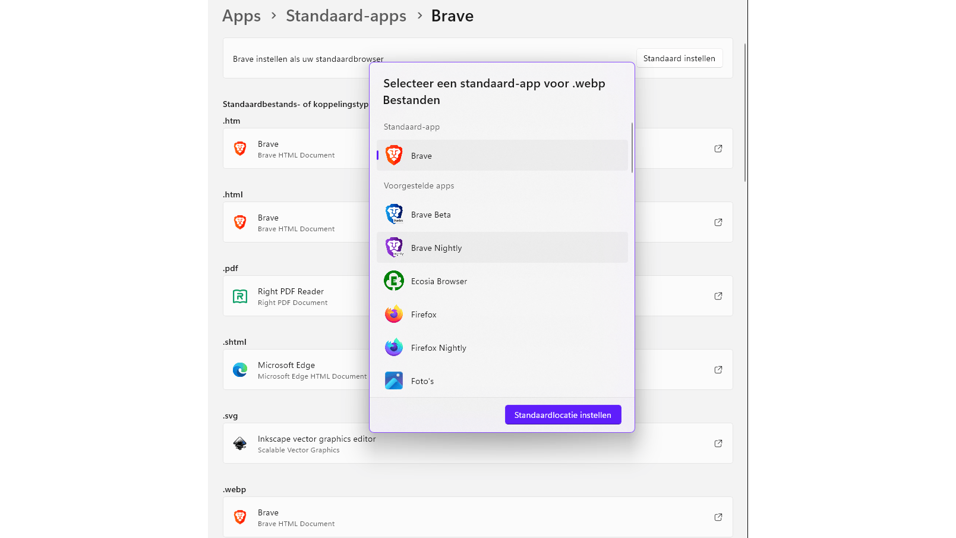The image size is (956, 538).
Task: Open external-link icon for .htm row
Action: click(x=718, y=149)
